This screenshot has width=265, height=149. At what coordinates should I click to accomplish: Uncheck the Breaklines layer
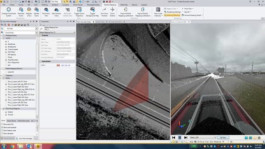pos(6,44)
